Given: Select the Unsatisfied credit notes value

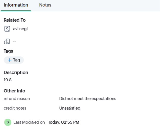Looking at the screenshot, I should tap(70, 108).
